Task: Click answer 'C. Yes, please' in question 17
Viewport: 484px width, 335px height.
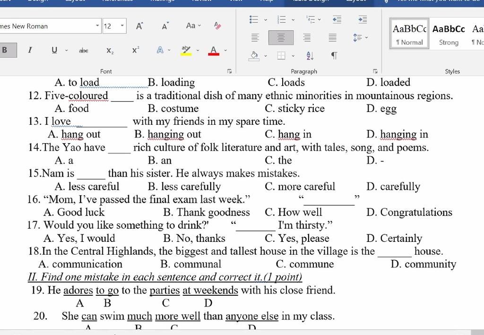Action: [x=297, y=238]
